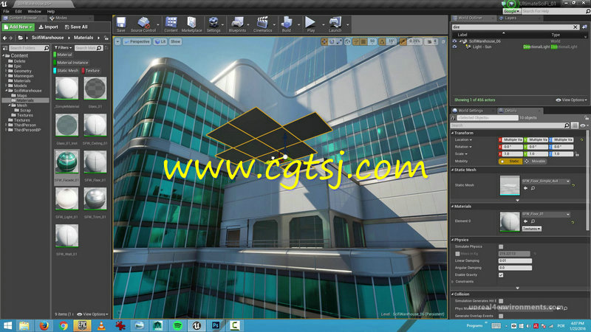Click the Build toolbar icon
Viewport: 591px width, 332px height.
287,24
